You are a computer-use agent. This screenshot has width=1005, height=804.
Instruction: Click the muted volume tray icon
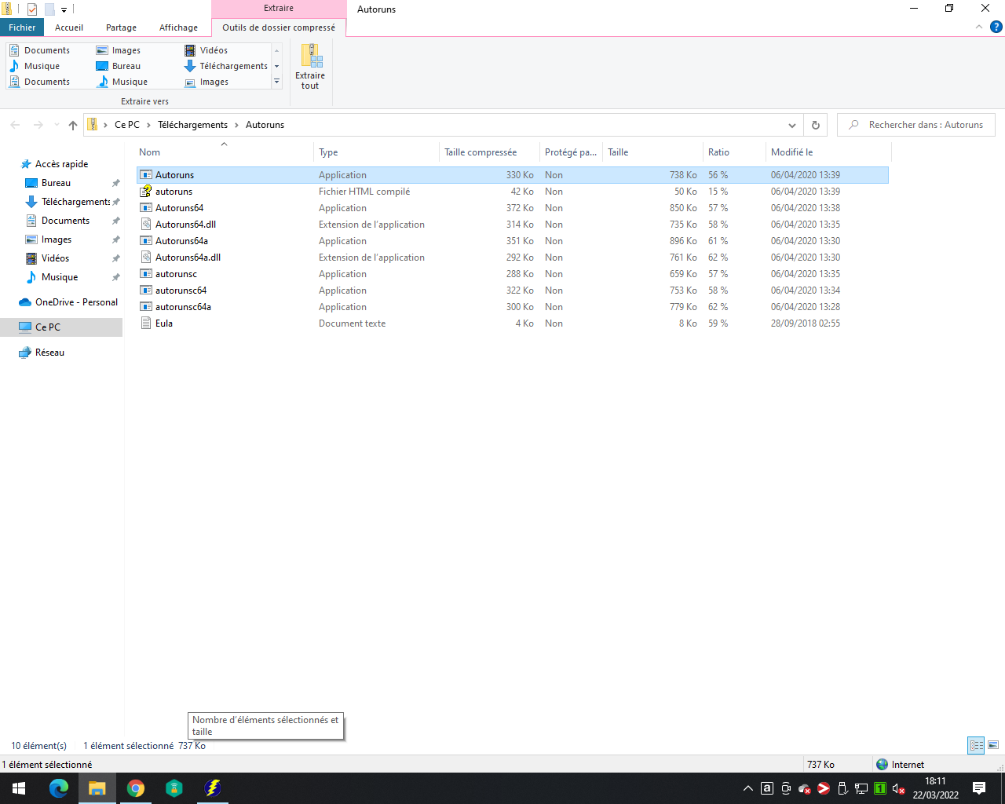click(x=899, y=788)
